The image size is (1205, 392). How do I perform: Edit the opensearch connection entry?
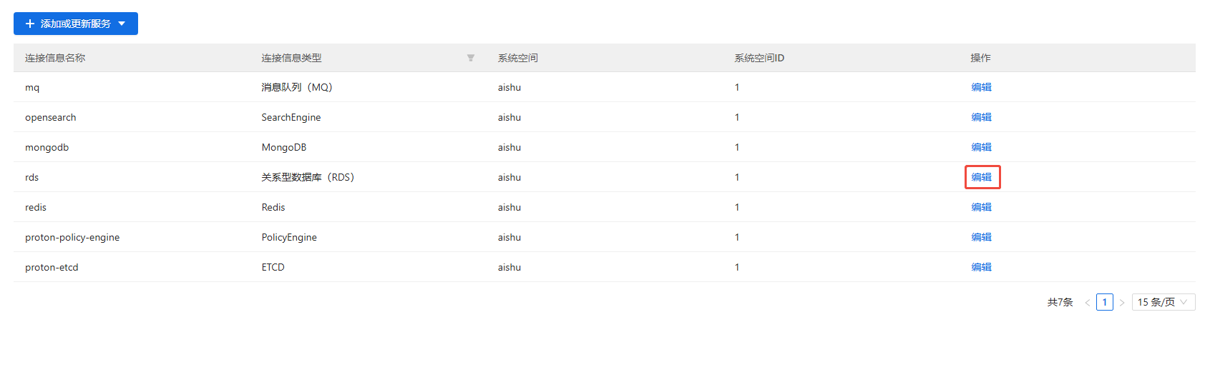pos(981,117)
